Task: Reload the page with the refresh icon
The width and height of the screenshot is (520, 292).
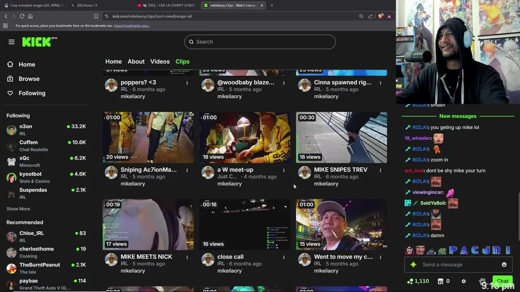Action: [22, 16]
